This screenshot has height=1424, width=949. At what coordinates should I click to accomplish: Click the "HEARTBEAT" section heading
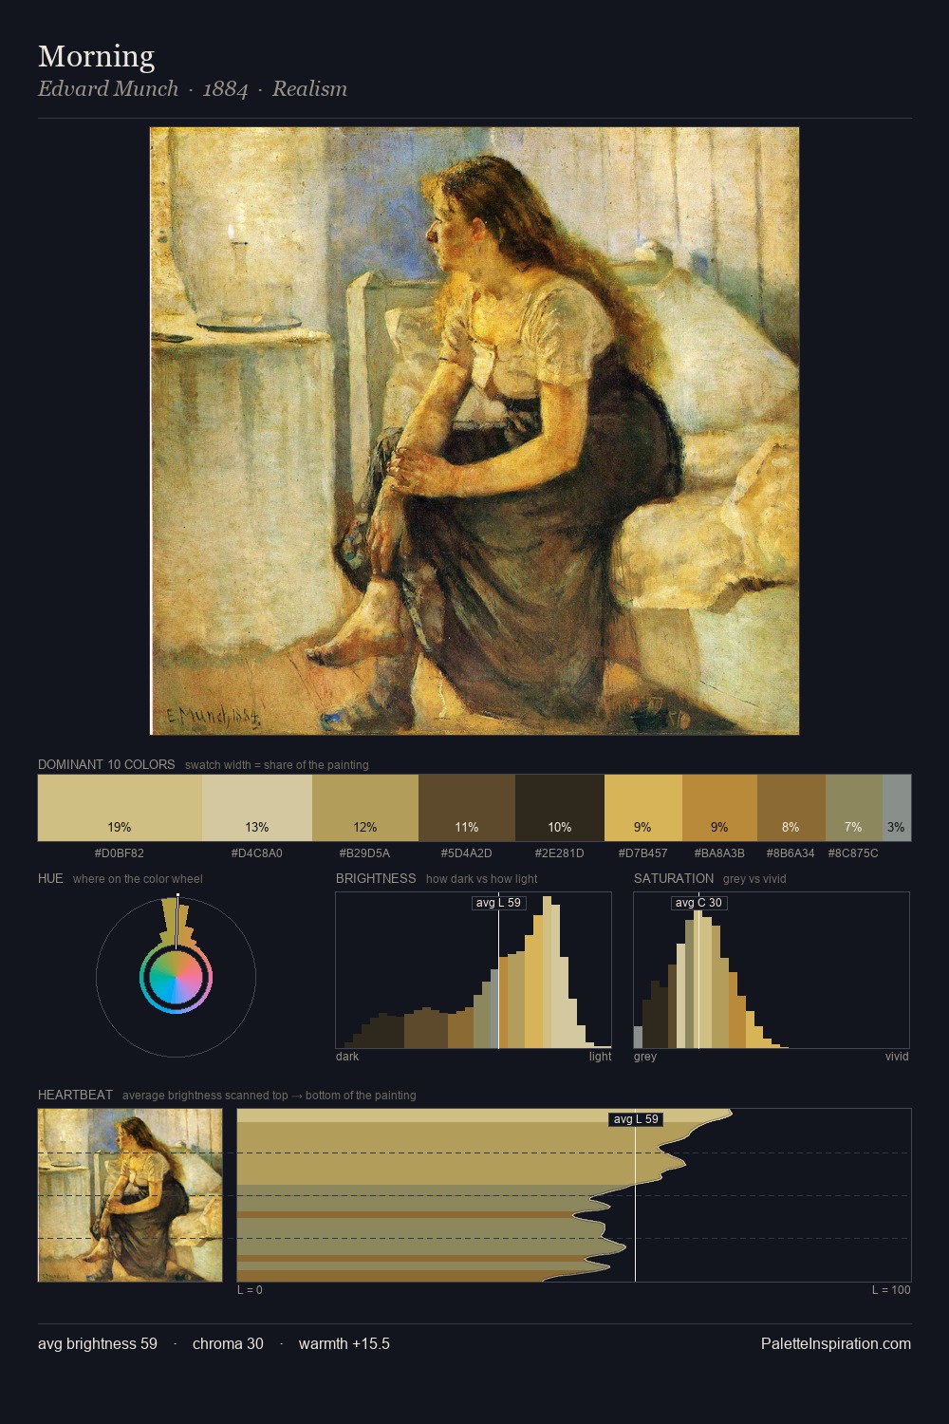click(75, 1095)
